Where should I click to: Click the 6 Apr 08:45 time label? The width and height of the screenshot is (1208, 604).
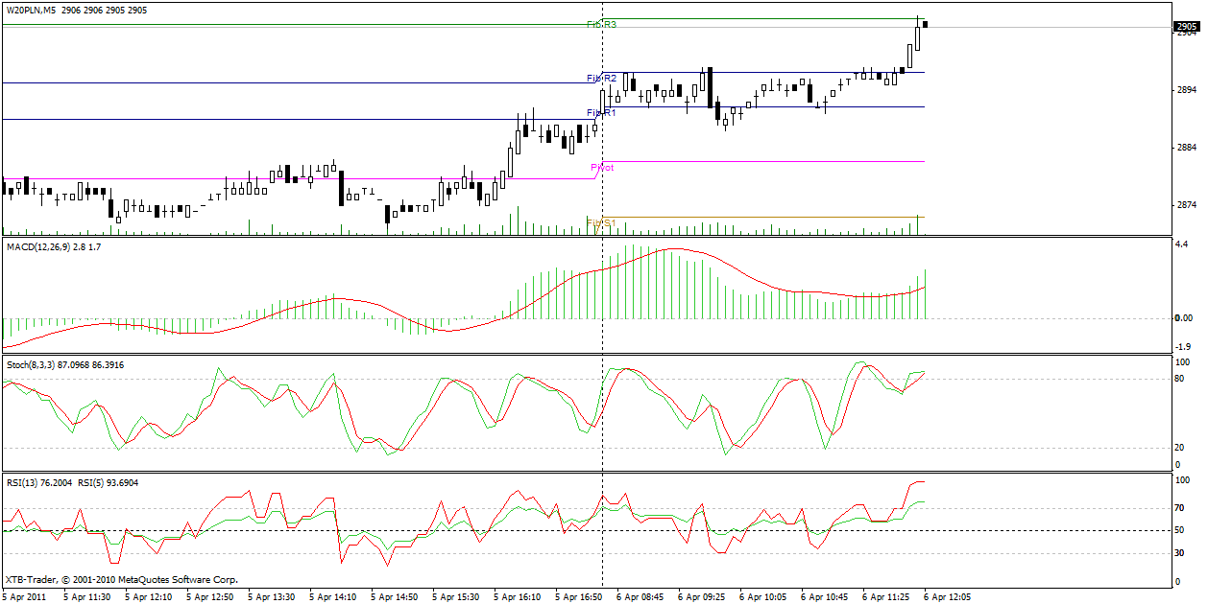640,595
